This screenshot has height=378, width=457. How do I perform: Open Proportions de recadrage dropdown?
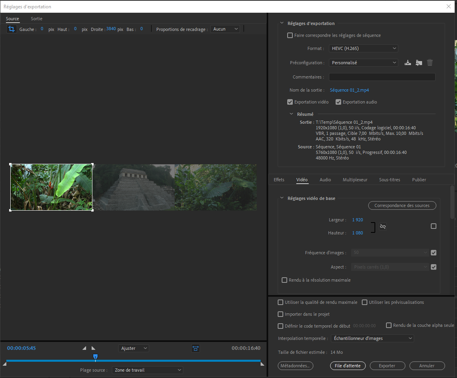tap(225, 29)
